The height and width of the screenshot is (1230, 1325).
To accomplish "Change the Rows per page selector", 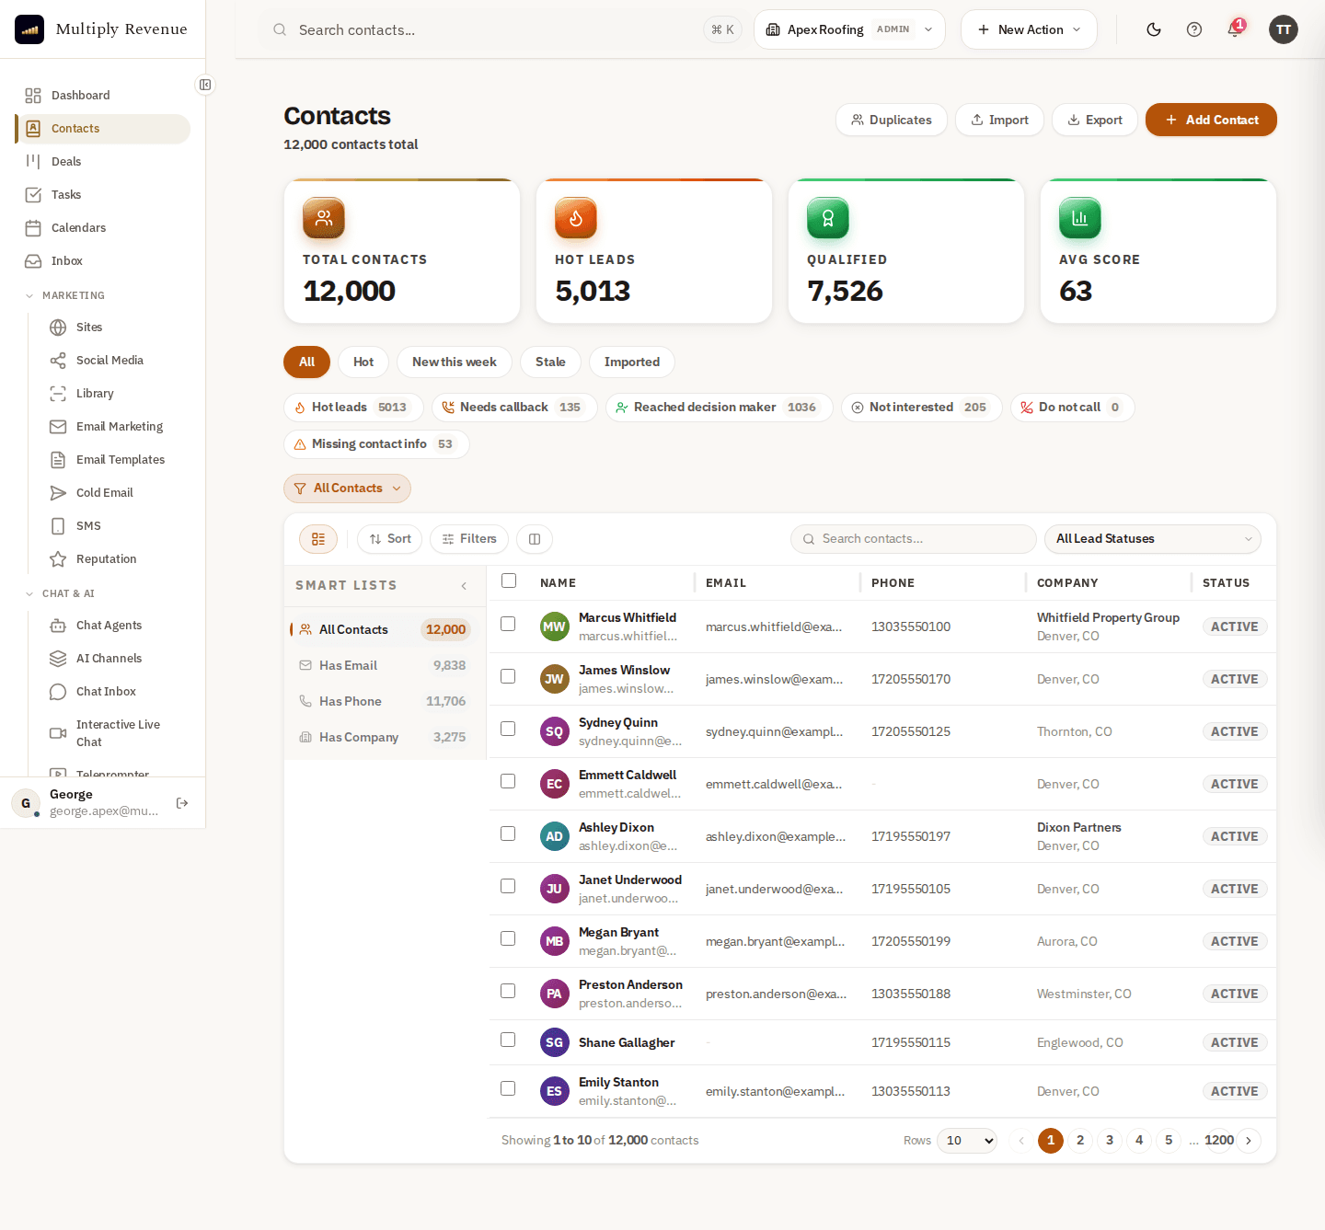I will coord(967,1141).
